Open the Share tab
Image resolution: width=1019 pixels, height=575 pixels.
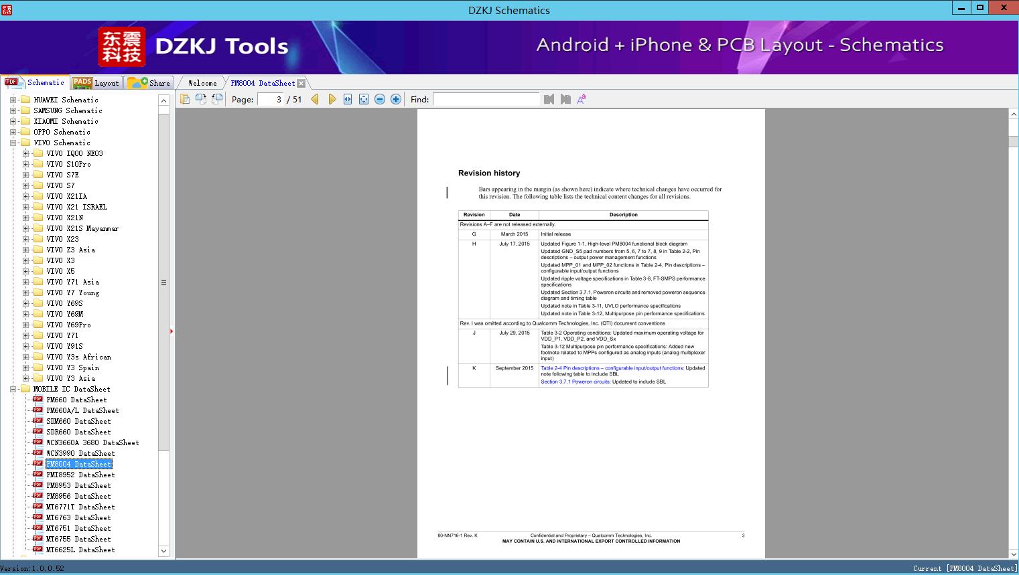pyautogui.click(x=149, y=83)
